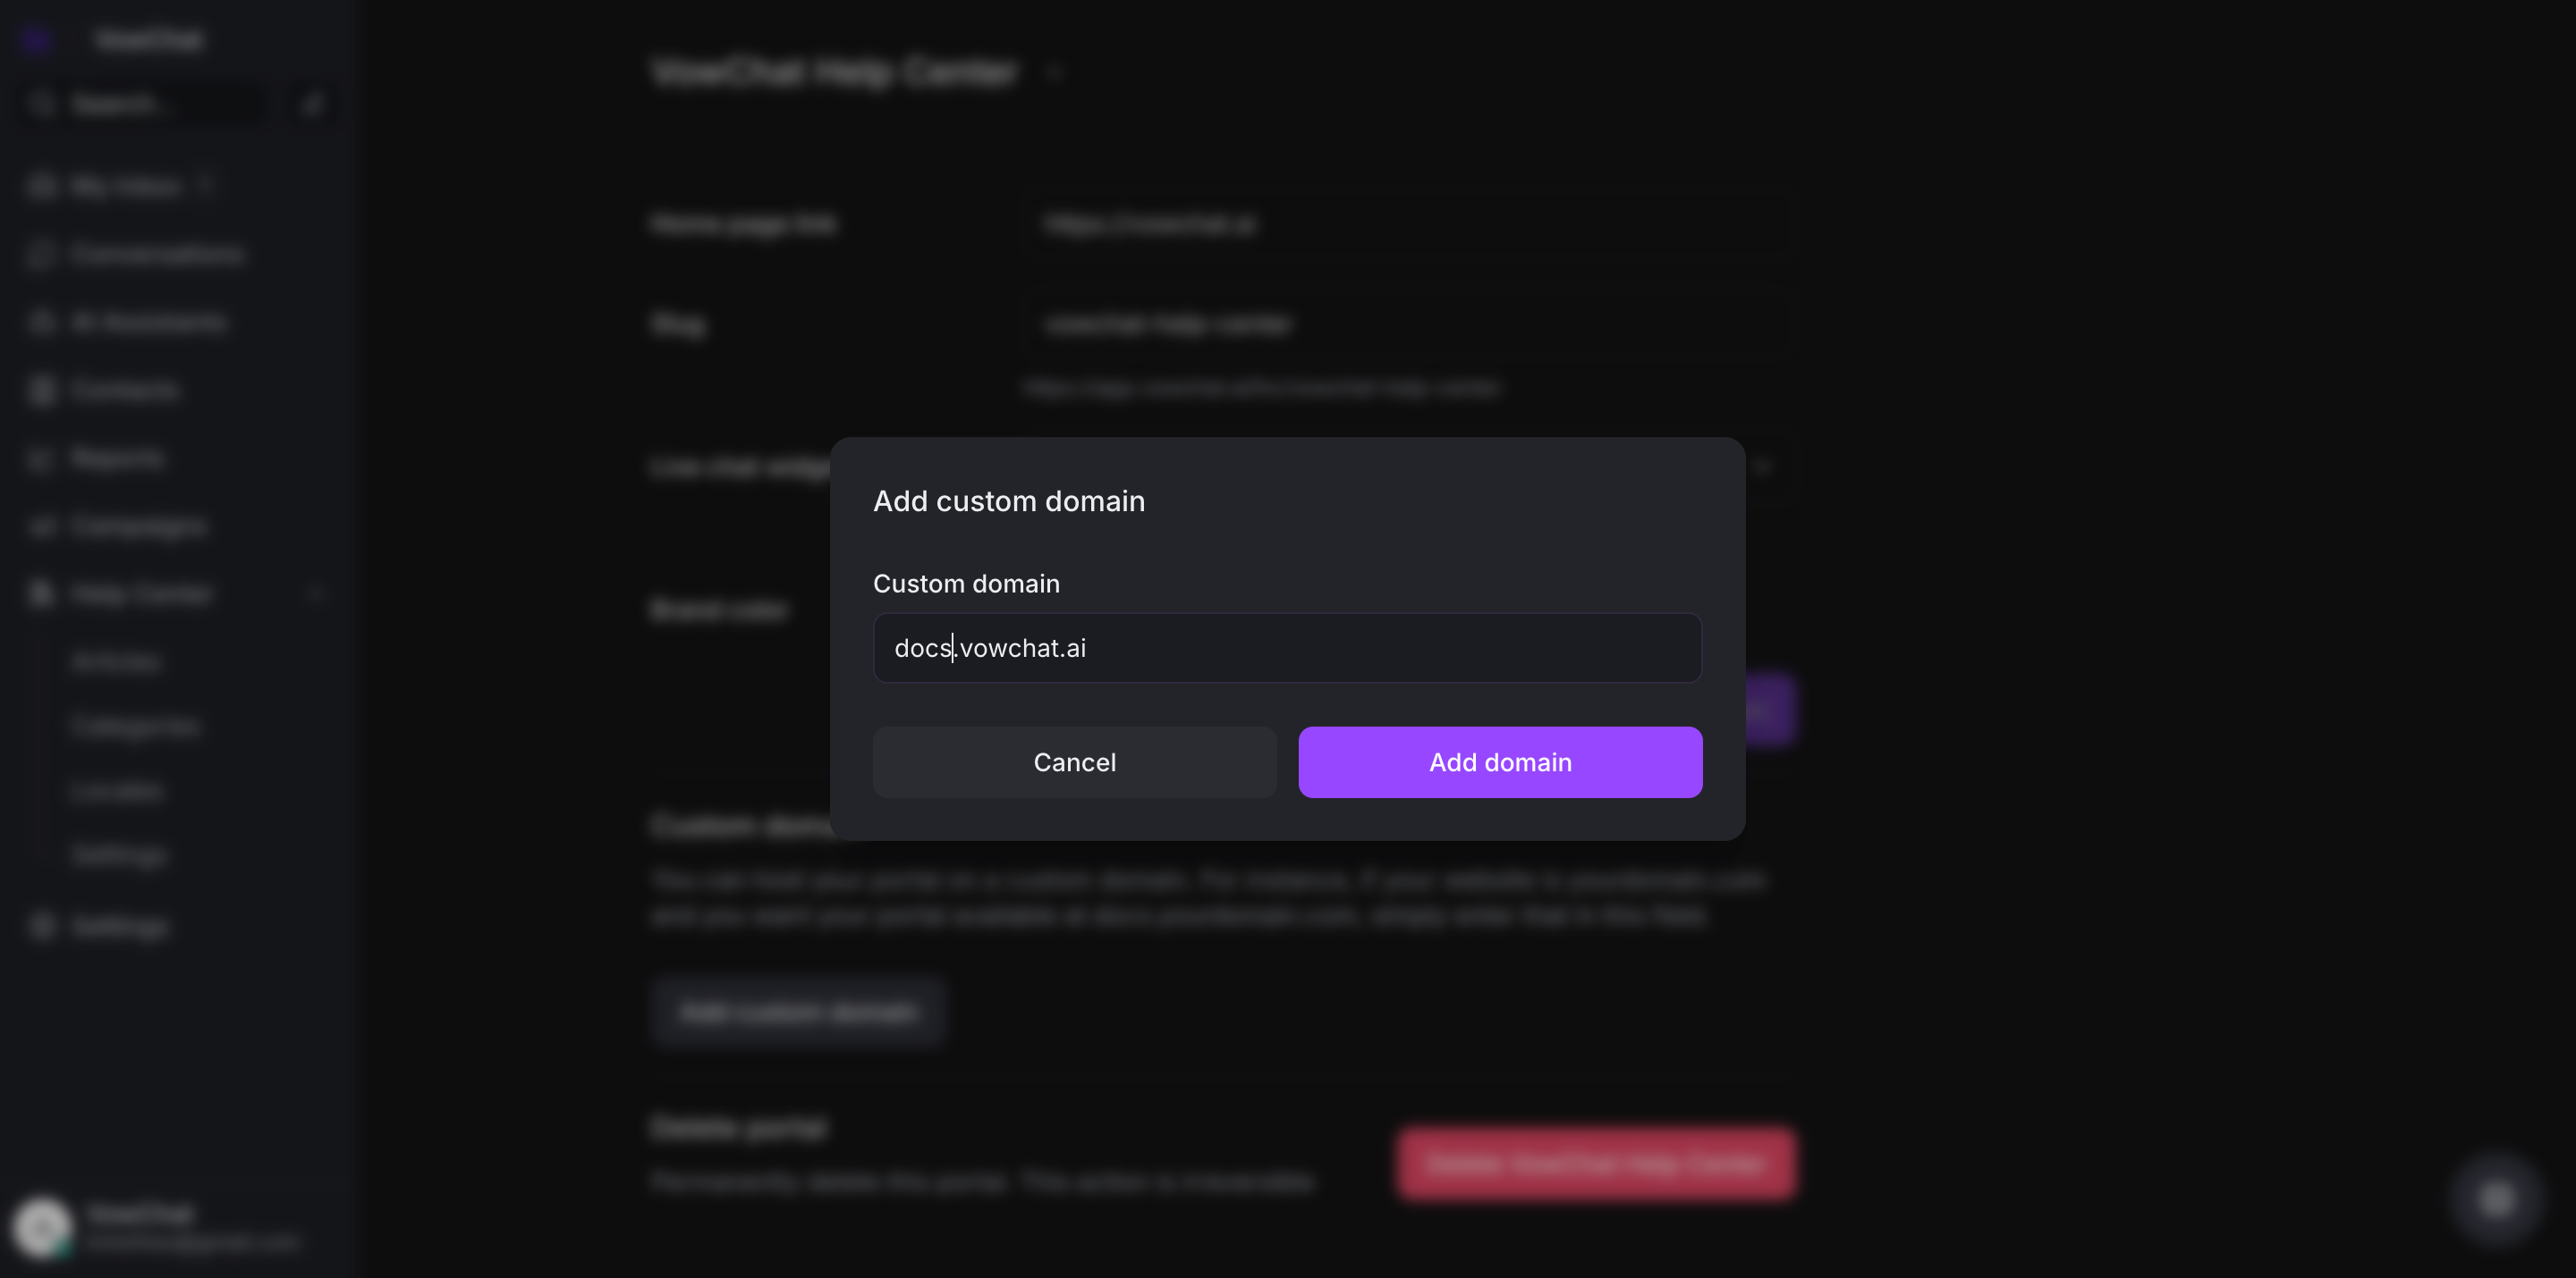Open the VowChat Help Center title dropdown
Viewport: 2576px width, 1278px height.
[x=1054, y=72]
